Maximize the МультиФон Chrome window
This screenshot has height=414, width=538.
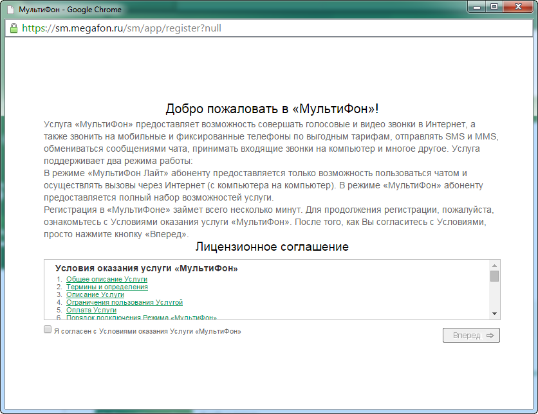494,8
